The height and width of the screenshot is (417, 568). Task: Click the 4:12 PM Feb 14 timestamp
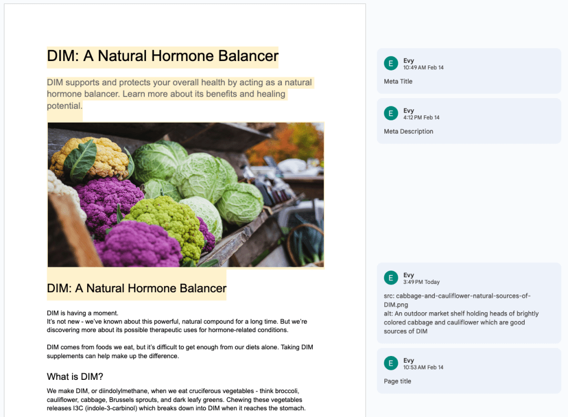coord(421,118)
